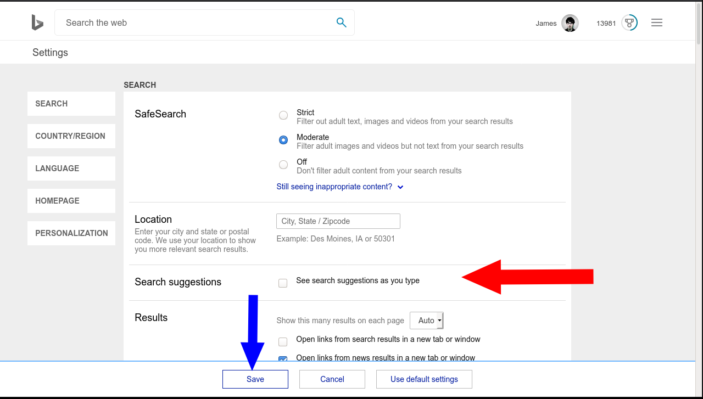Click 'Show this many results on each page' label
703x399 pixels.
[341, 321]
